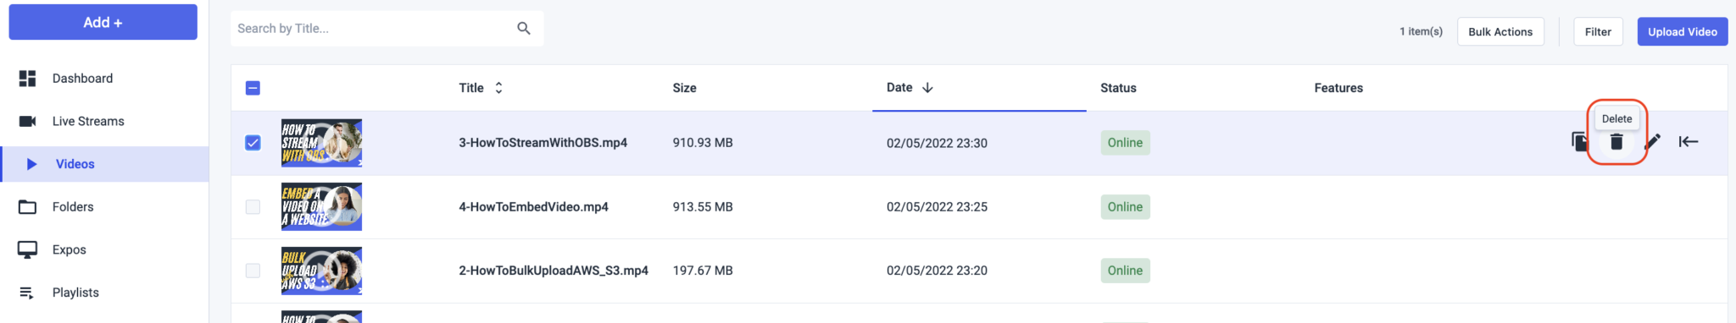Sort the list by Title column
This screenshot has height=323, width=1736.
tap(471, 88)
